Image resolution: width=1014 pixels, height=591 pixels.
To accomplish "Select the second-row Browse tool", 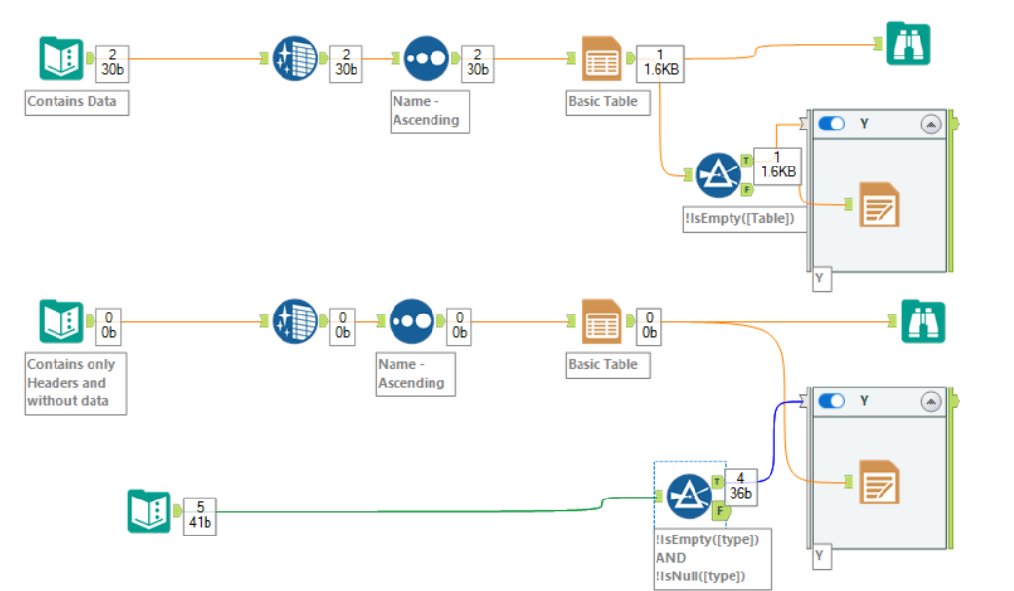I will pyautogui.click(x=921, y=319).
